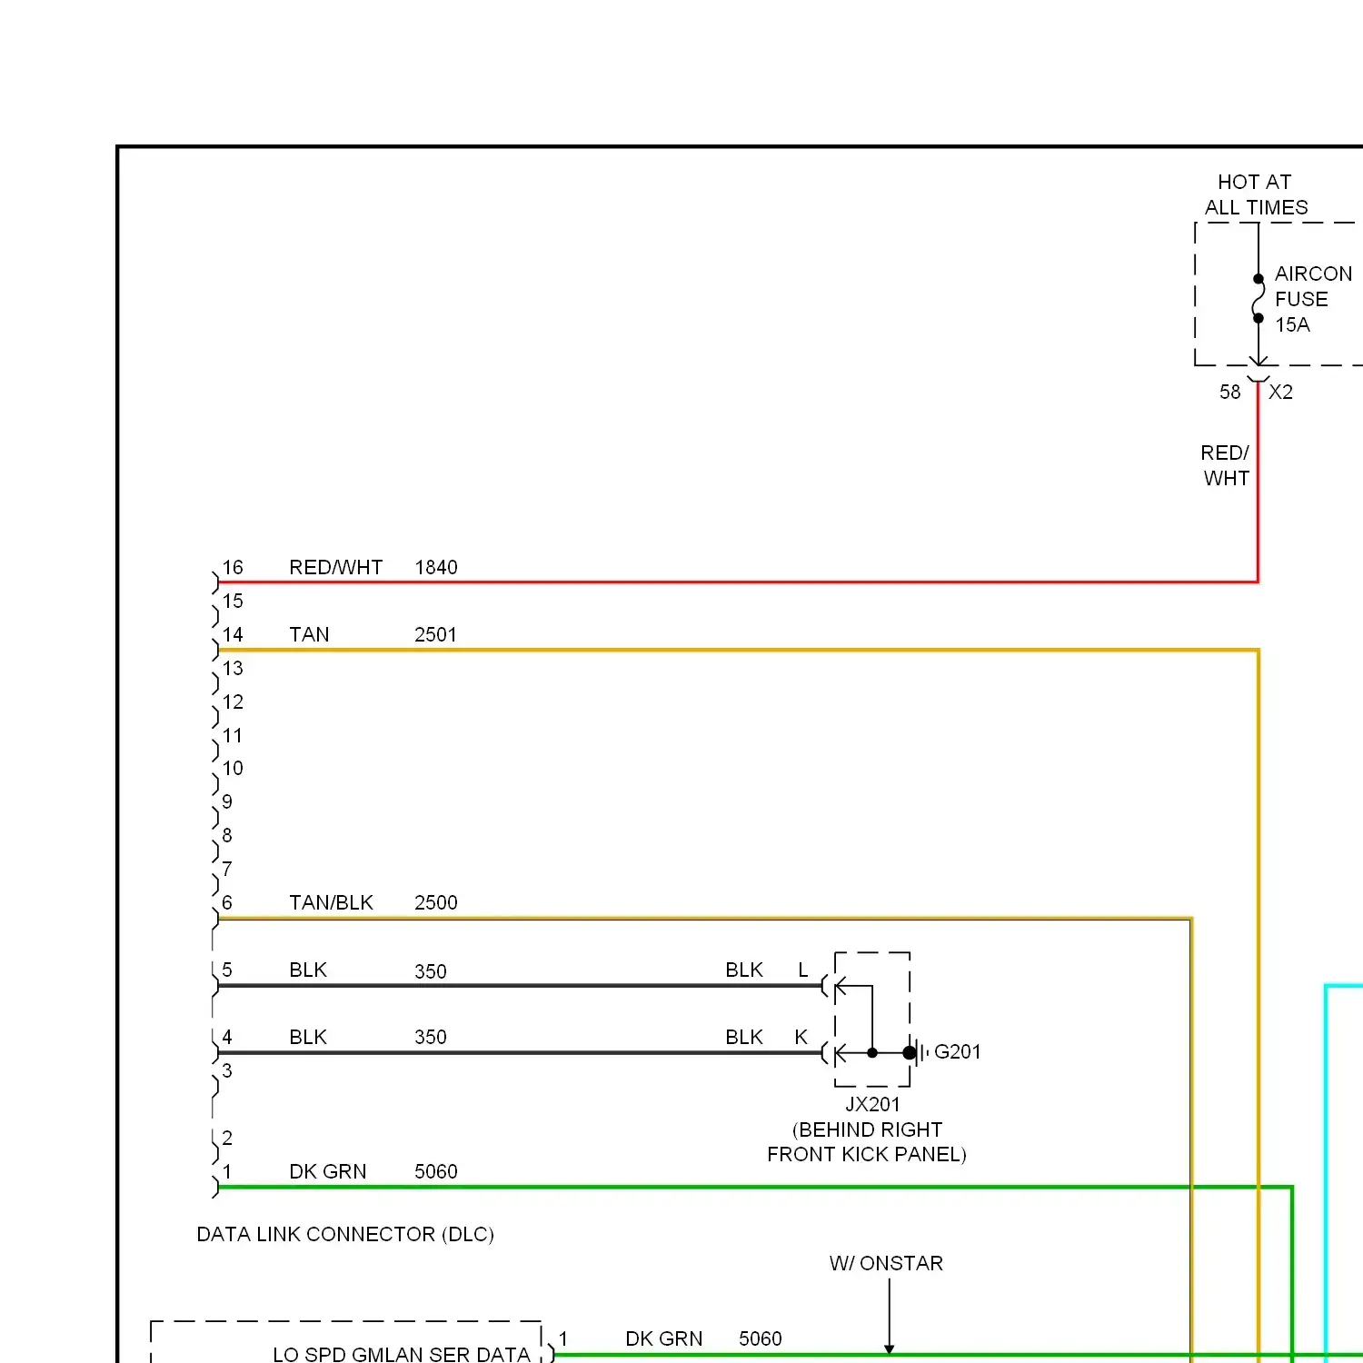Click the 'JX201' junction label

pyautogui.click(x=872, y=1104)
